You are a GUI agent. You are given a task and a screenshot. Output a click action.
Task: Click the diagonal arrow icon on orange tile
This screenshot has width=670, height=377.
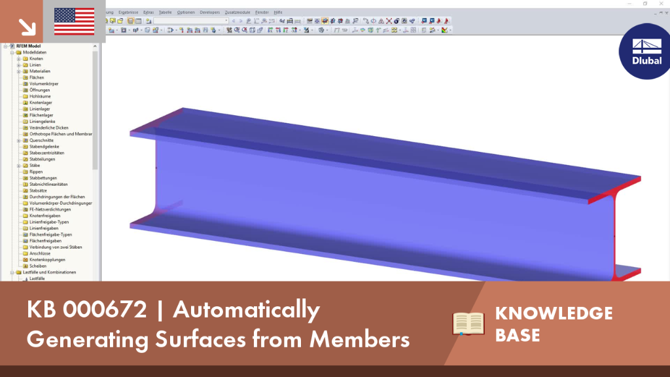pos(27,27)
